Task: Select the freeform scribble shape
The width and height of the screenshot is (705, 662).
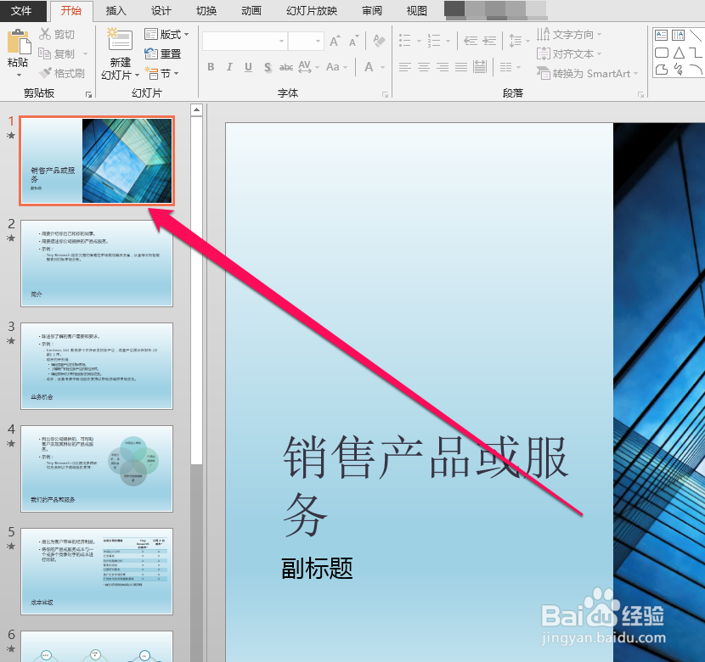Action: pyautogui.click(x=679, y=70)
